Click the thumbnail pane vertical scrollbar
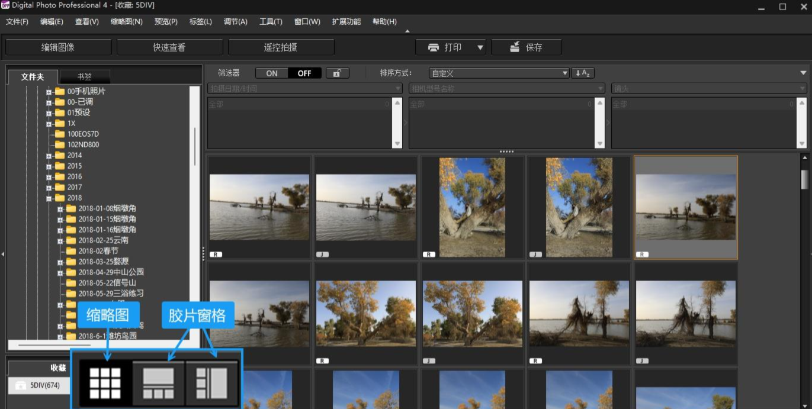The height and width of the screenshot is (409, 812). [x=804, y=180]
